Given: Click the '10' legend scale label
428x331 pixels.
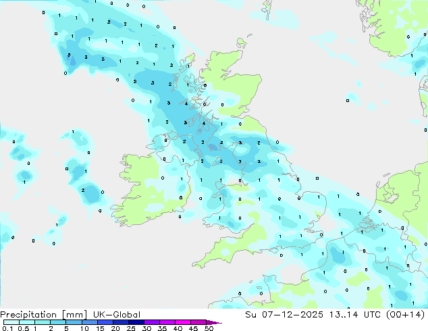Looking at the screenshot, I should tap(84, 328).
